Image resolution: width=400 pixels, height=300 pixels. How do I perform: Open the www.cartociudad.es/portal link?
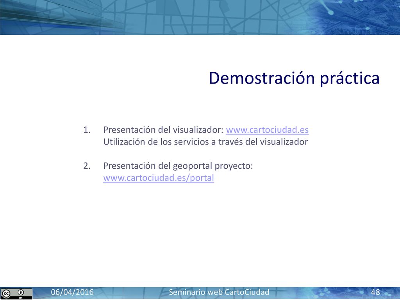pos(159,178)
